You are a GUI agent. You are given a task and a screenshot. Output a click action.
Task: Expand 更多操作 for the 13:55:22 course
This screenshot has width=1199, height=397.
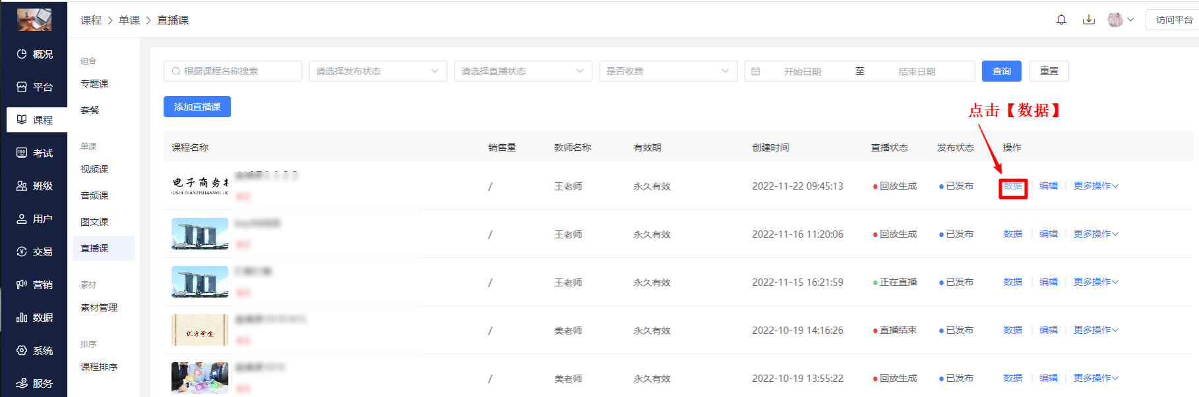(1096, 378)
